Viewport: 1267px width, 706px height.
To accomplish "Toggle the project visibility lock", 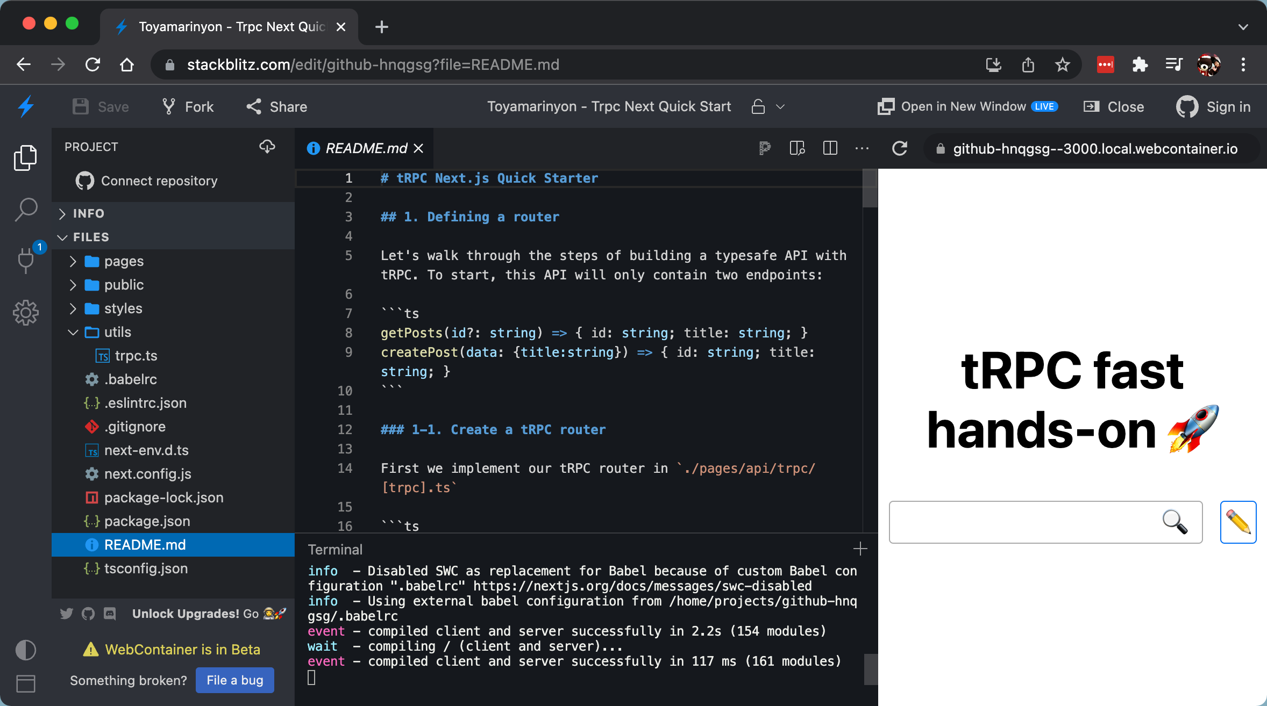I will pos(758,106).
